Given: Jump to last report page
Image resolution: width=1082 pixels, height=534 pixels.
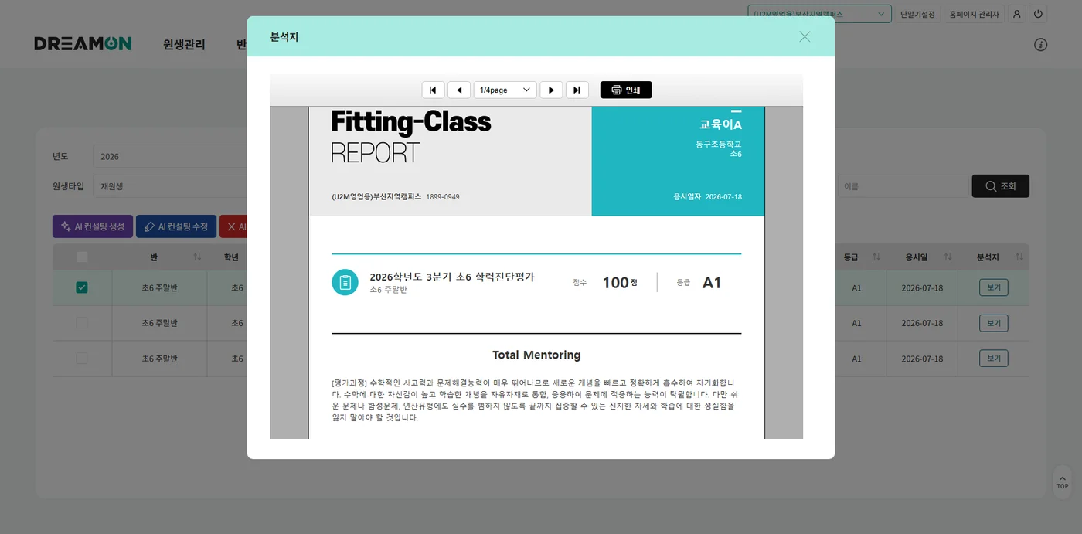Looking at the screenshot, I should click(x=577, y=90).
